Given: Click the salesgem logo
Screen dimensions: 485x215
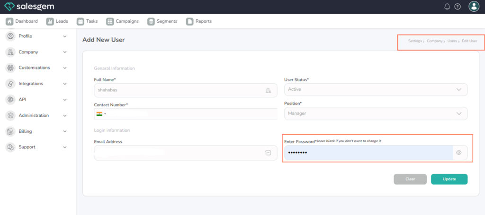Looking at the screenshot, I should (29, 7).
